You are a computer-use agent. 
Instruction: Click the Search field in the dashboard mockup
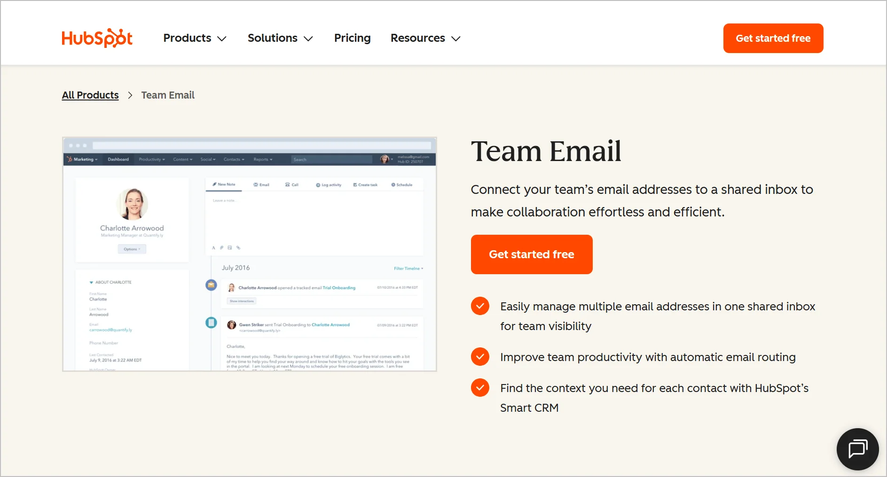[330, 159]
